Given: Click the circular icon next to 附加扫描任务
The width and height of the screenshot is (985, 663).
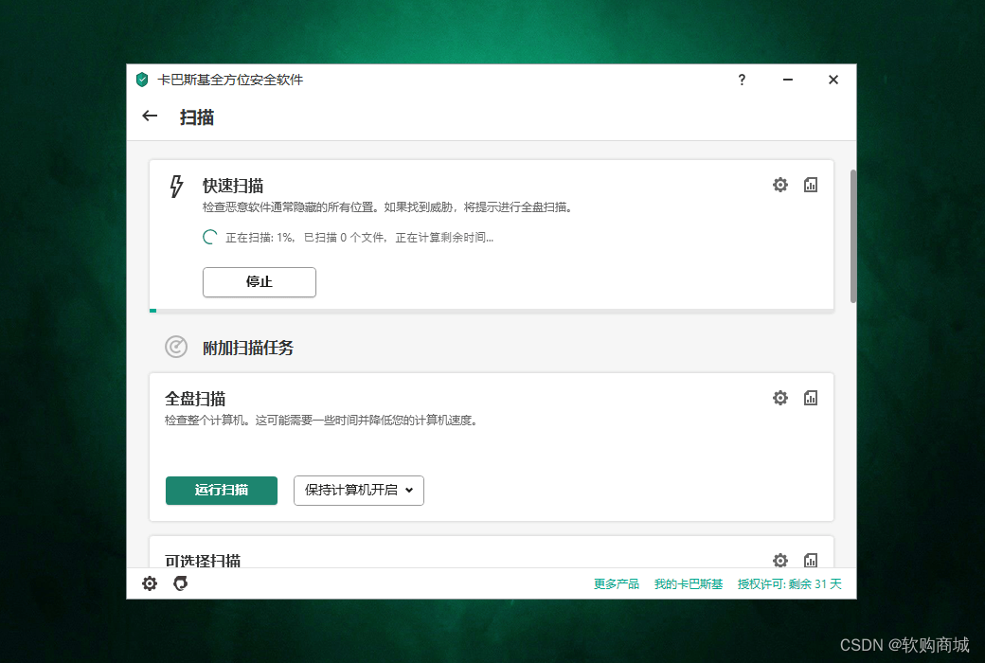Looking at the screenshot, I should pyautogui.click(x=175, y=348).
